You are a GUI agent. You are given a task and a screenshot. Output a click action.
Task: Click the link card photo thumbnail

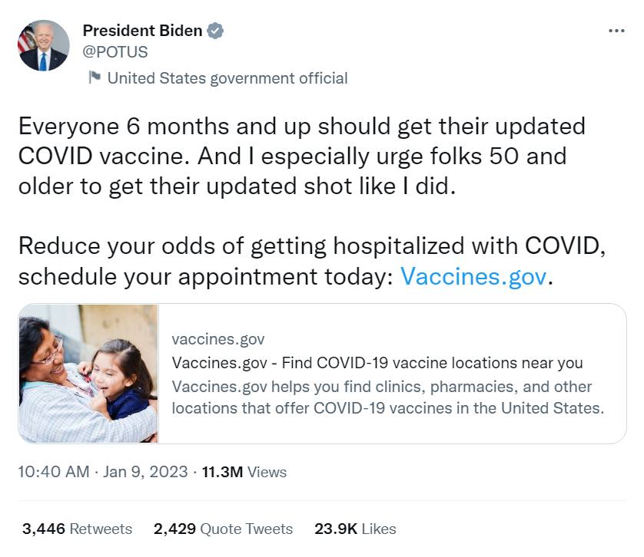pos(88,374)
